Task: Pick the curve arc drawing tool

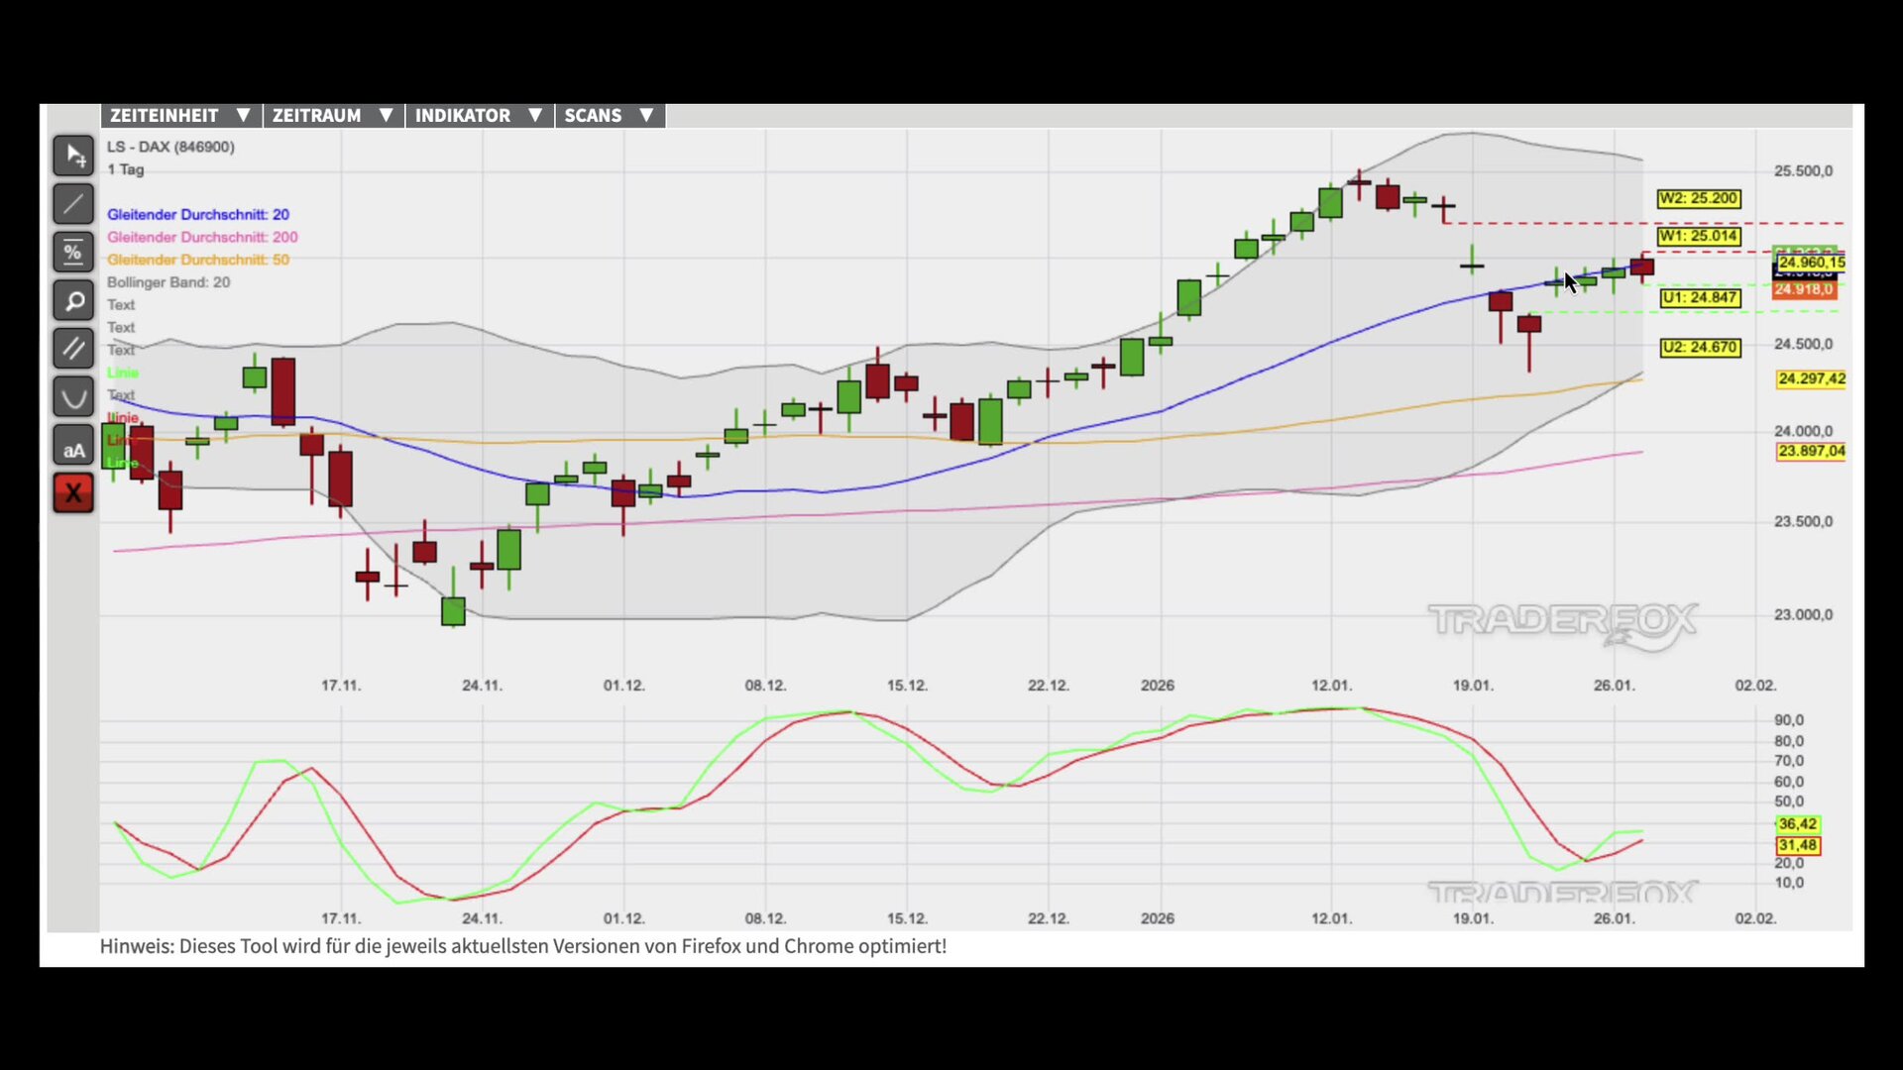Action: tap(73, 397)
